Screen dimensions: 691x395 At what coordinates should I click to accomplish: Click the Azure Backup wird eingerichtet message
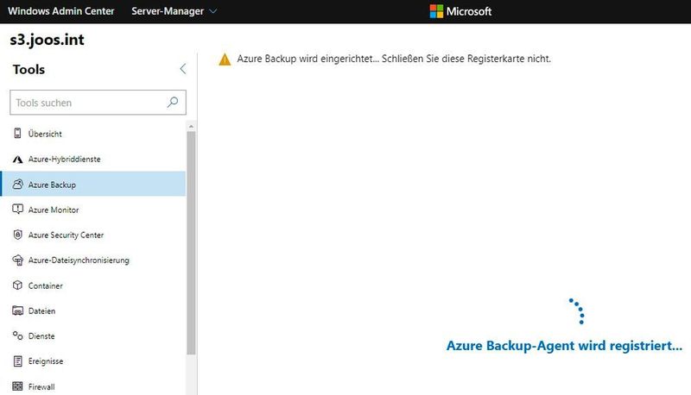tap(394, 59)
